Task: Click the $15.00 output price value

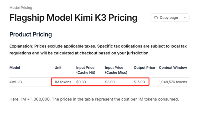Action: (139, 82)
